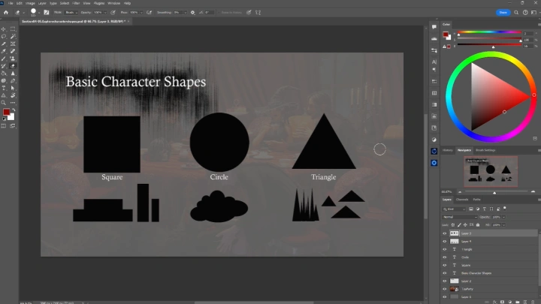Select the Sharpen tool

13,73
